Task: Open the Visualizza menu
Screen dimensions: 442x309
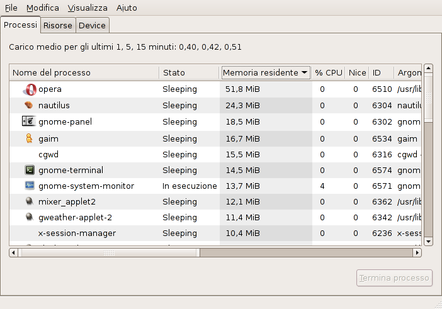Action: [88, 8]
